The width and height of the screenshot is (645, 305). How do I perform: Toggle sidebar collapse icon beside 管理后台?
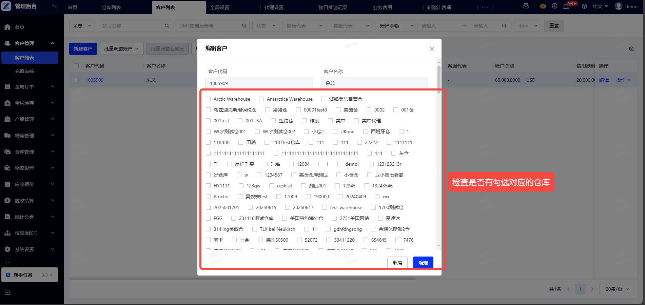(x=54, y=6)
